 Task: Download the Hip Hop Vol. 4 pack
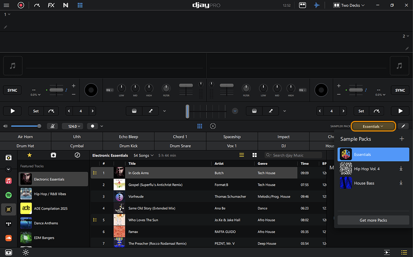coord(401,169)
